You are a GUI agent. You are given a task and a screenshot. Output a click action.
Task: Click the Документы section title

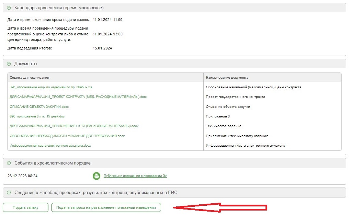[26, 64]
